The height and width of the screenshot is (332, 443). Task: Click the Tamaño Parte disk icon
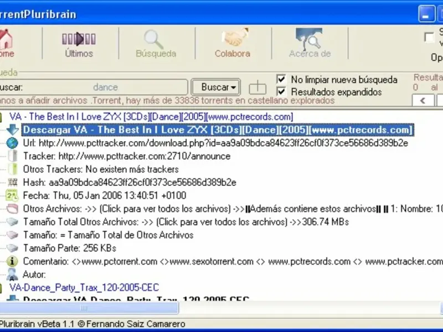12,248
